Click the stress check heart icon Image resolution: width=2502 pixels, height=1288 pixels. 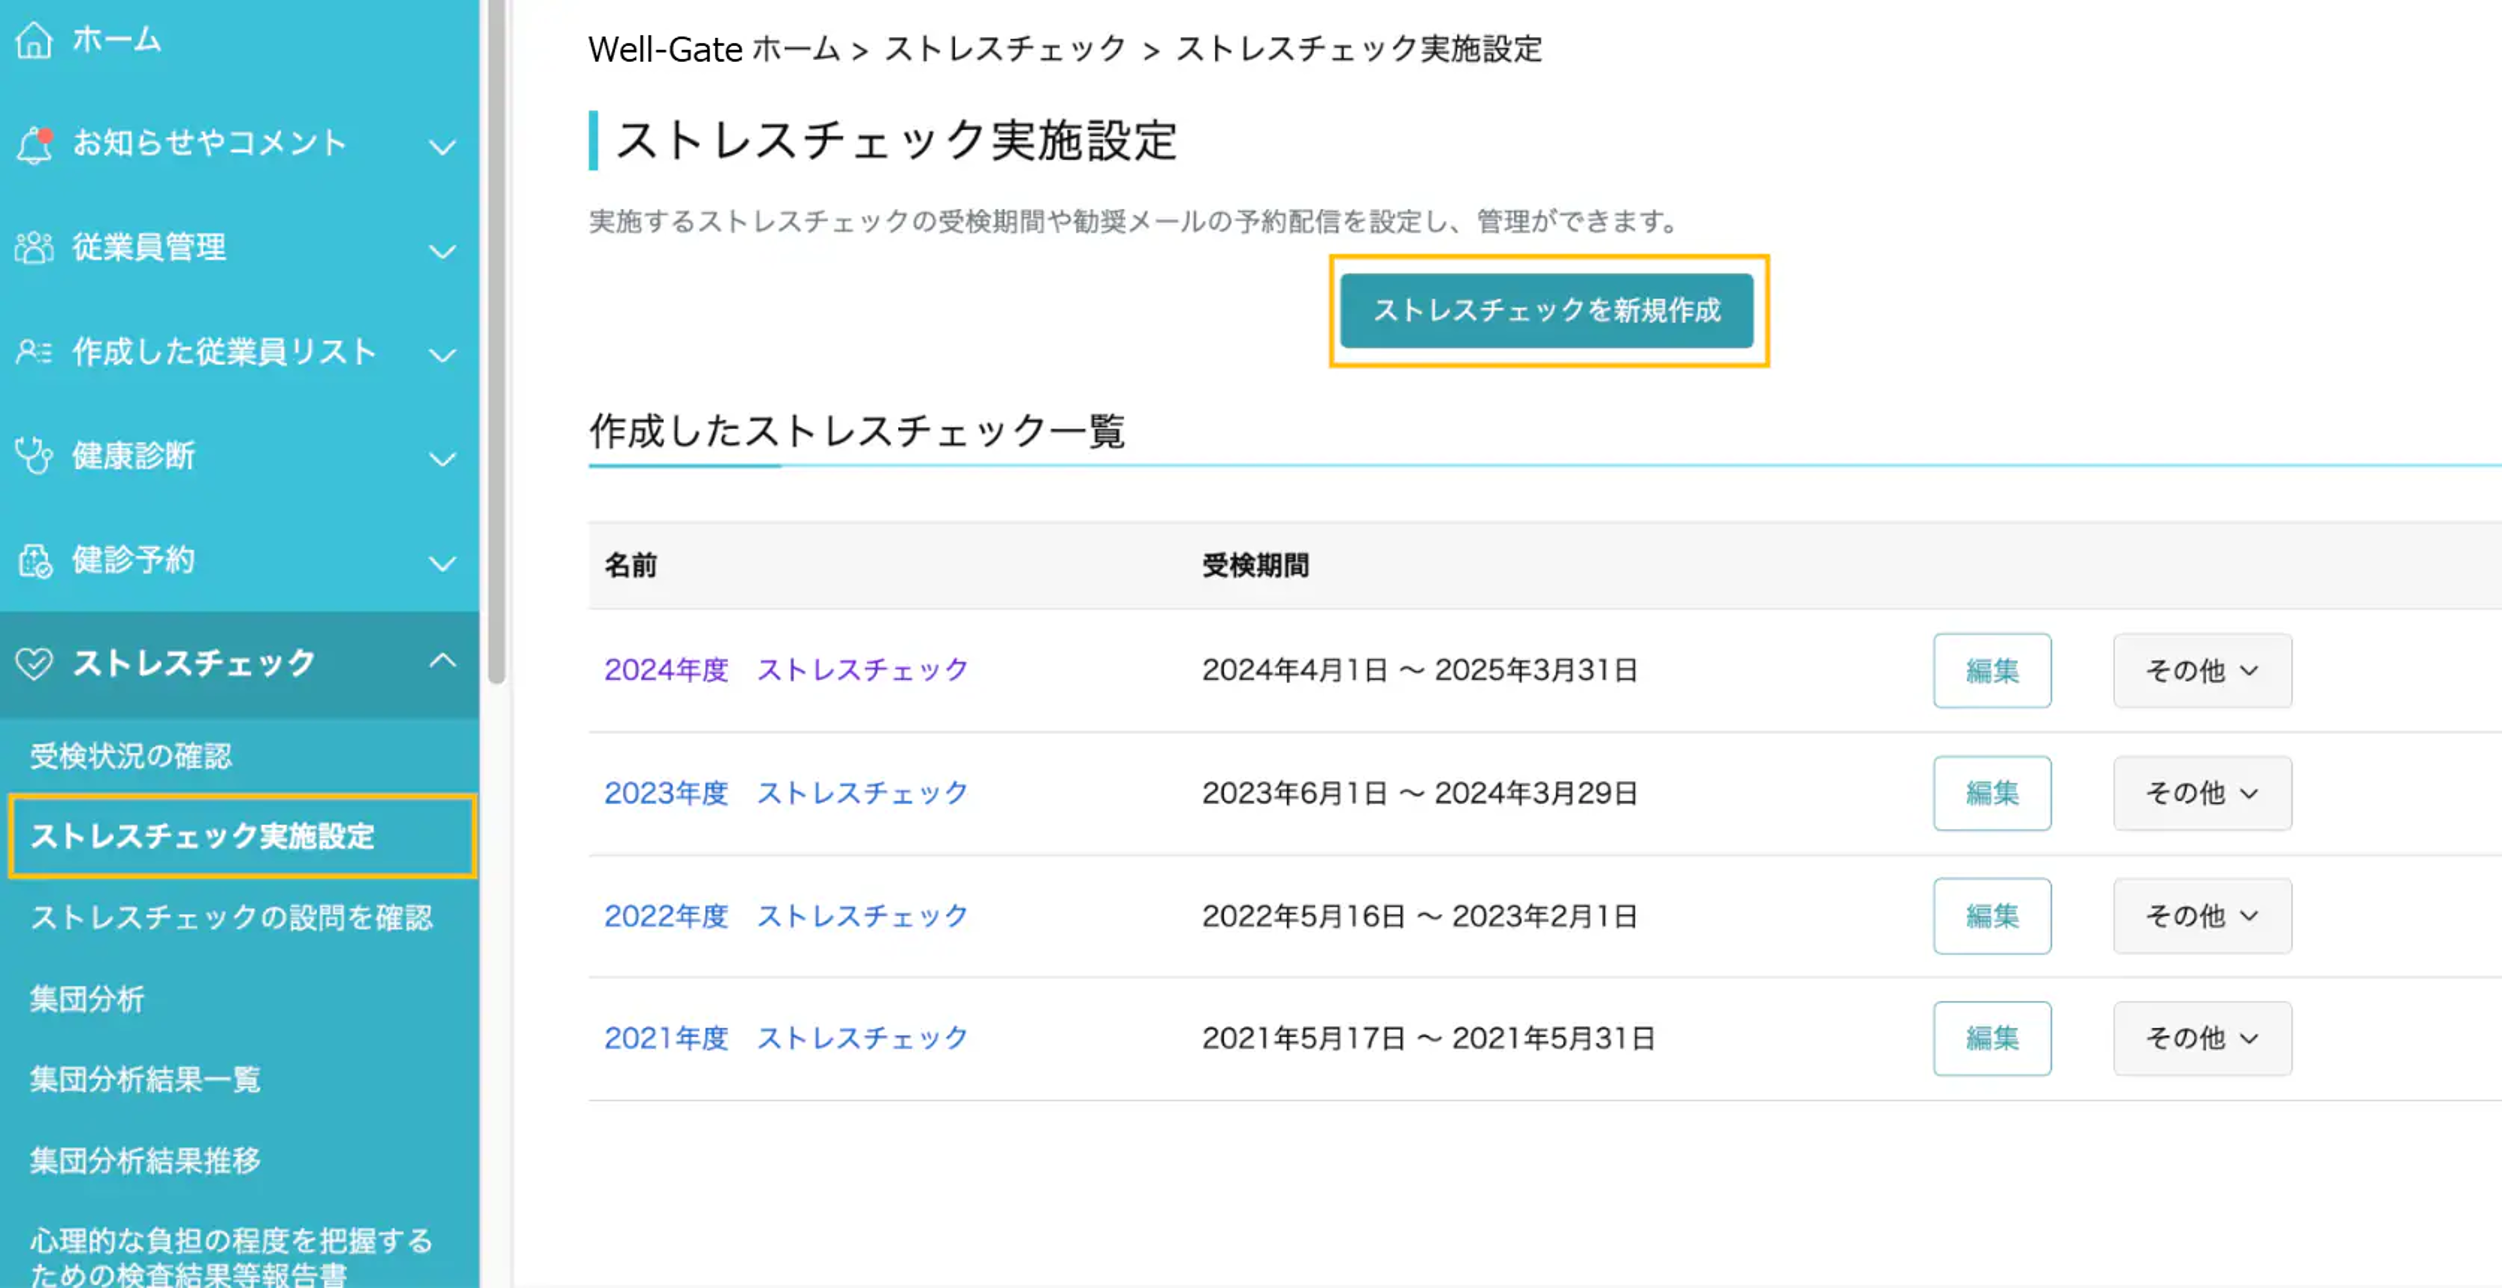tap(34, 663)
